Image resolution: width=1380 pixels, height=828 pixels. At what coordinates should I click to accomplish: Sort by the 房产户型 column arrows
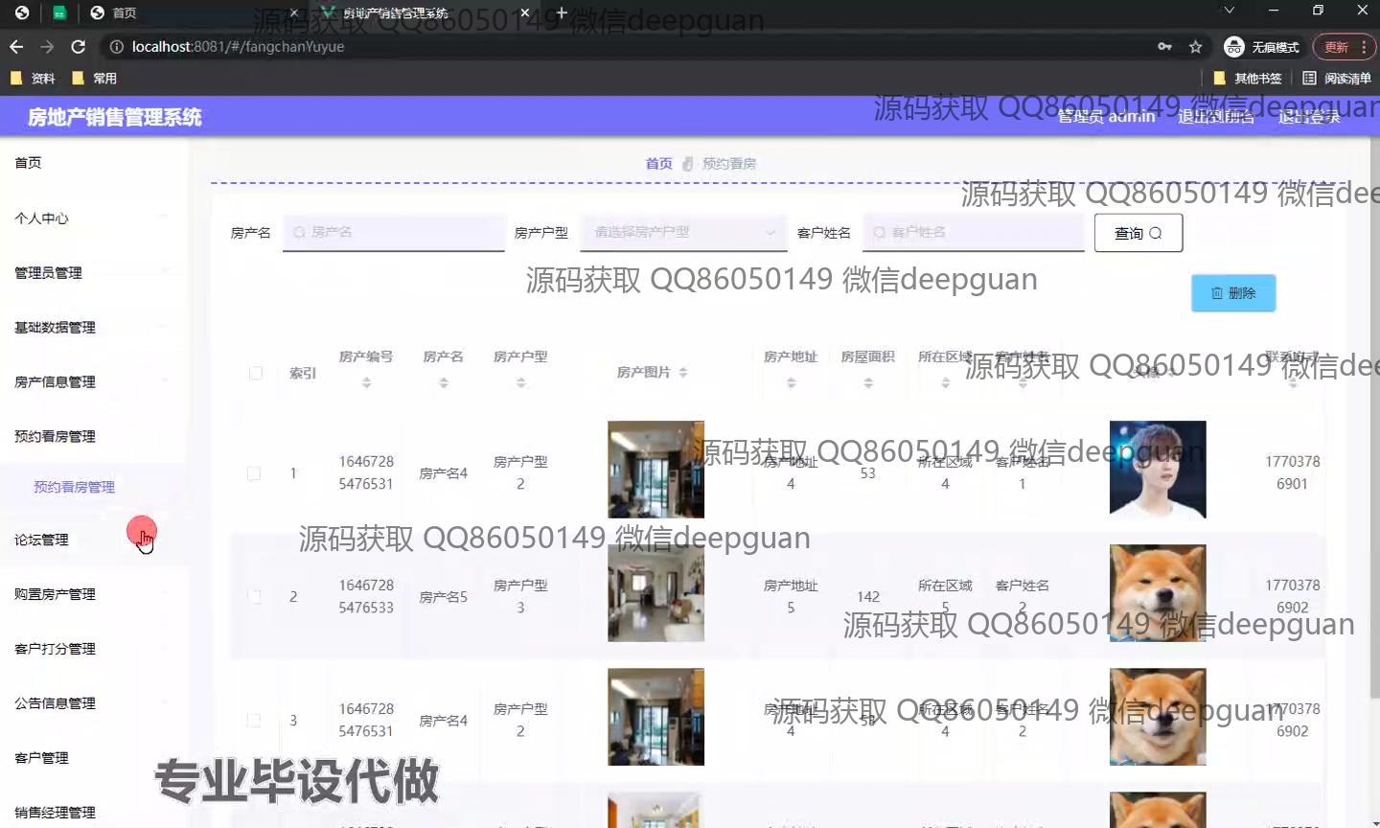520,382
